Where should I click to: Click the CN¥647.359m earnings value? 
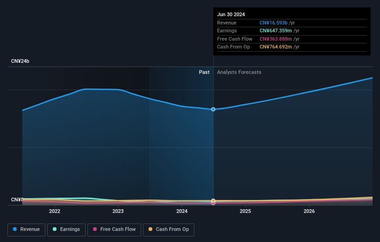pyautogui.click(x=275, y=30)
